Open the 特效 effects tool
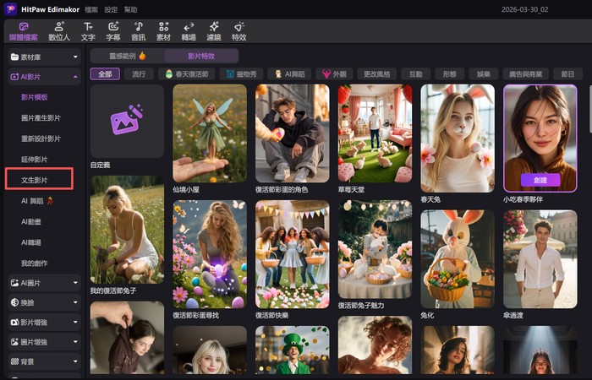The image size is (592, 380). 238,31
